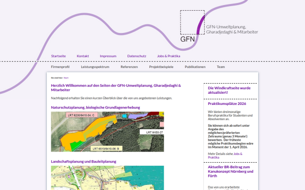Open the Publikationen menu item
The width and height of the screenshot is (305, 190).
195,67
